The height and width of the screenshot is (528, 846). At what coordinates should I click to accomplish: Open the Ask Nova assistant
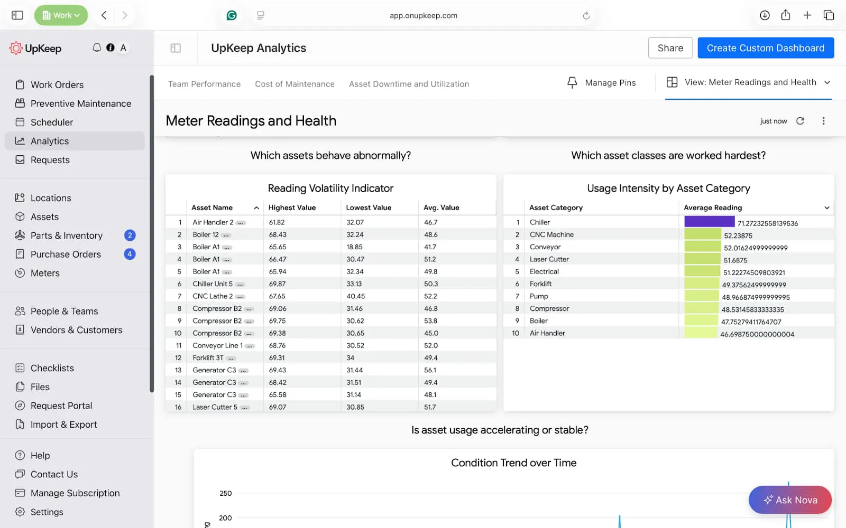(x=790, y=499)
